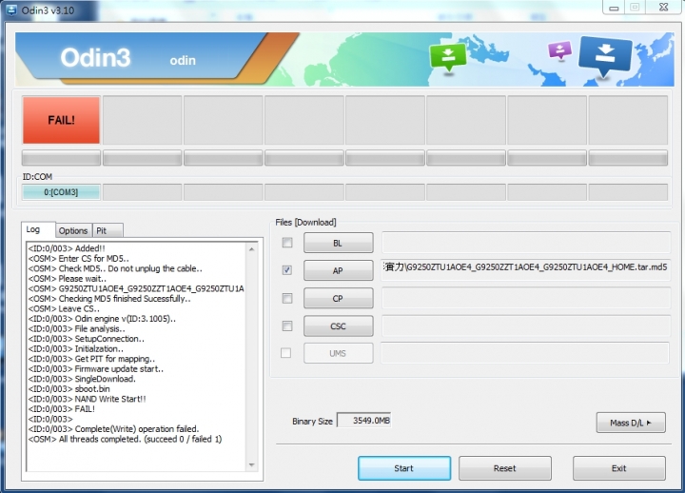Image resolution: width=685 pixels, height=493 pixels.
Task: Open the Mass D/L menu
Action: [631, 423]
